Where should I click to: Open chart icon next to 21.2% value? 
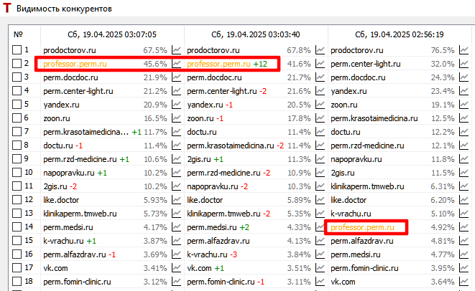coord(176,90)
